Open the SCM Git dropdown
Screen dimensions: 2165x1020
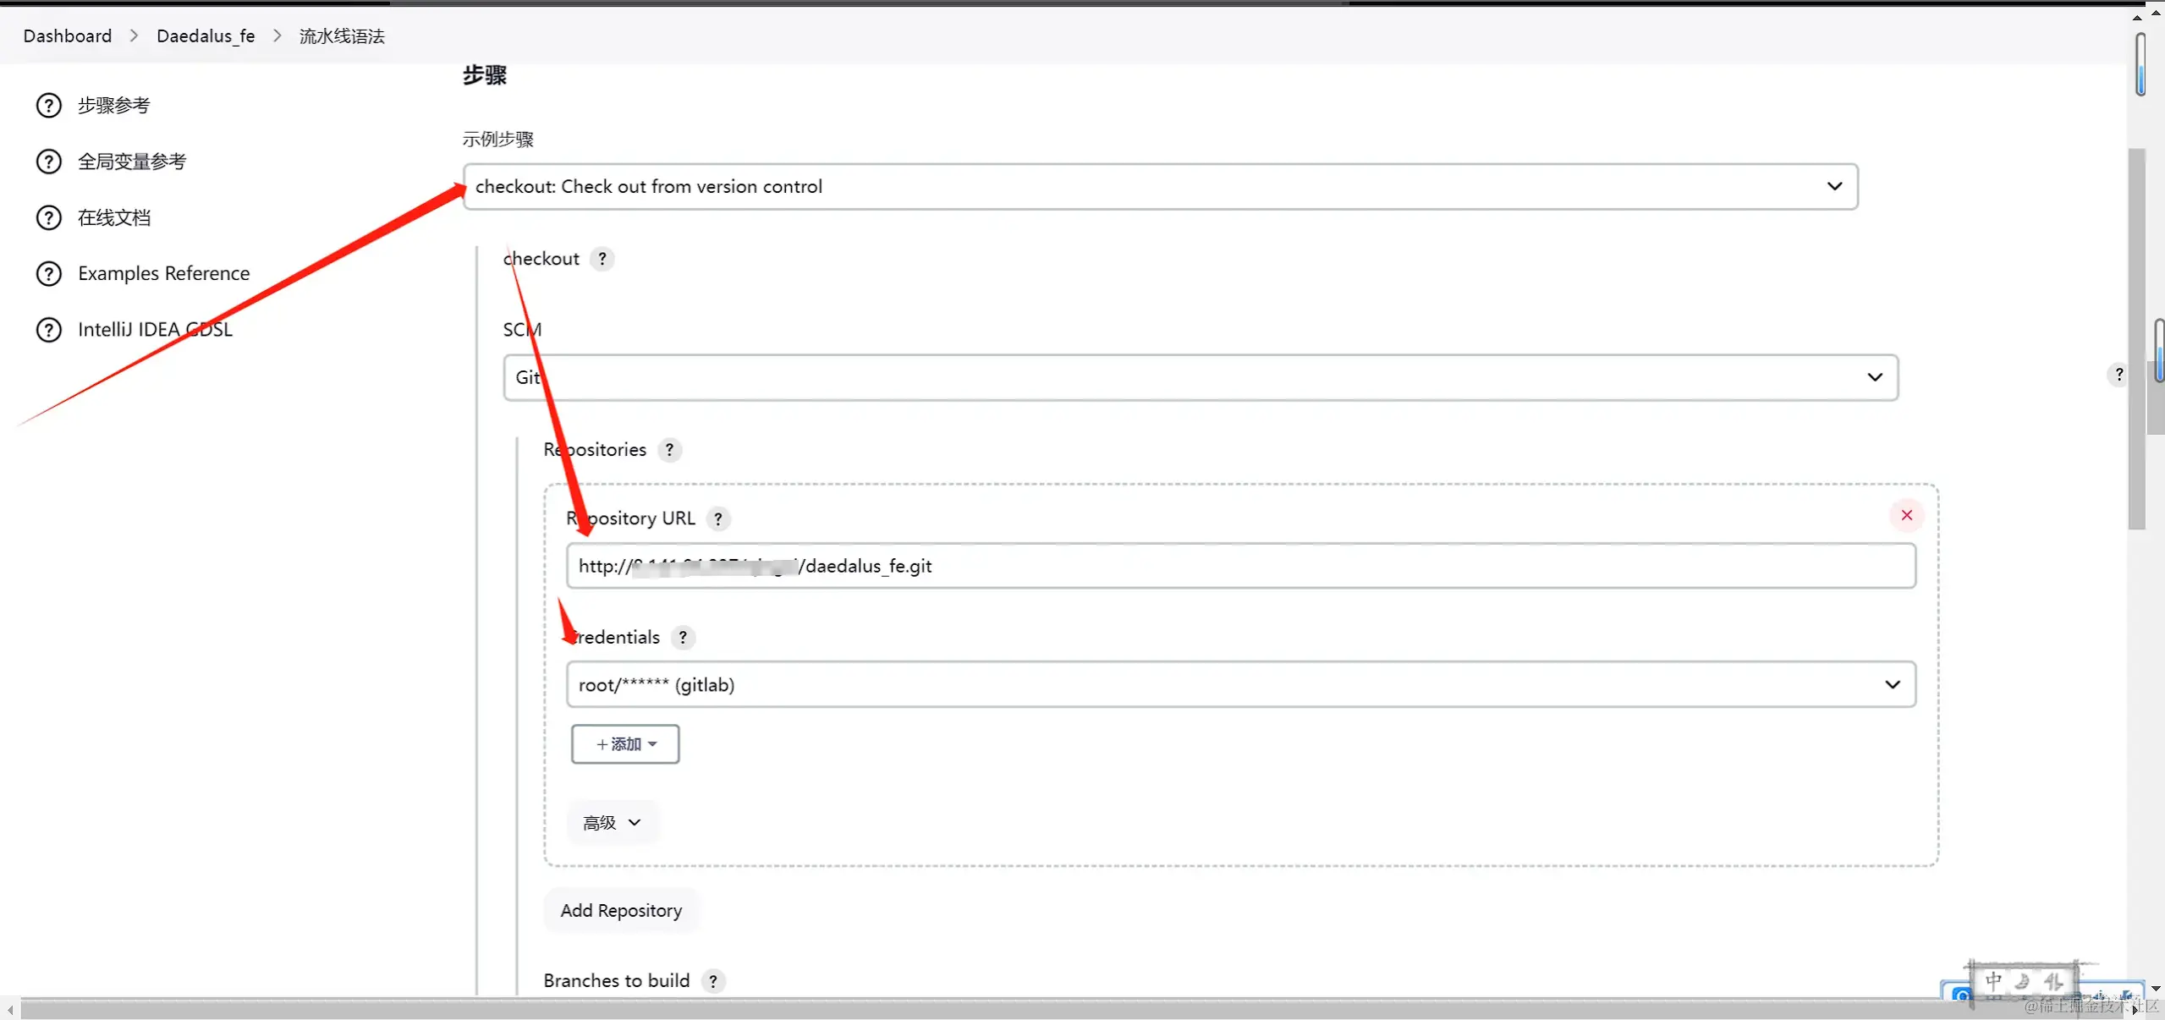click(x=1200, y=377)
